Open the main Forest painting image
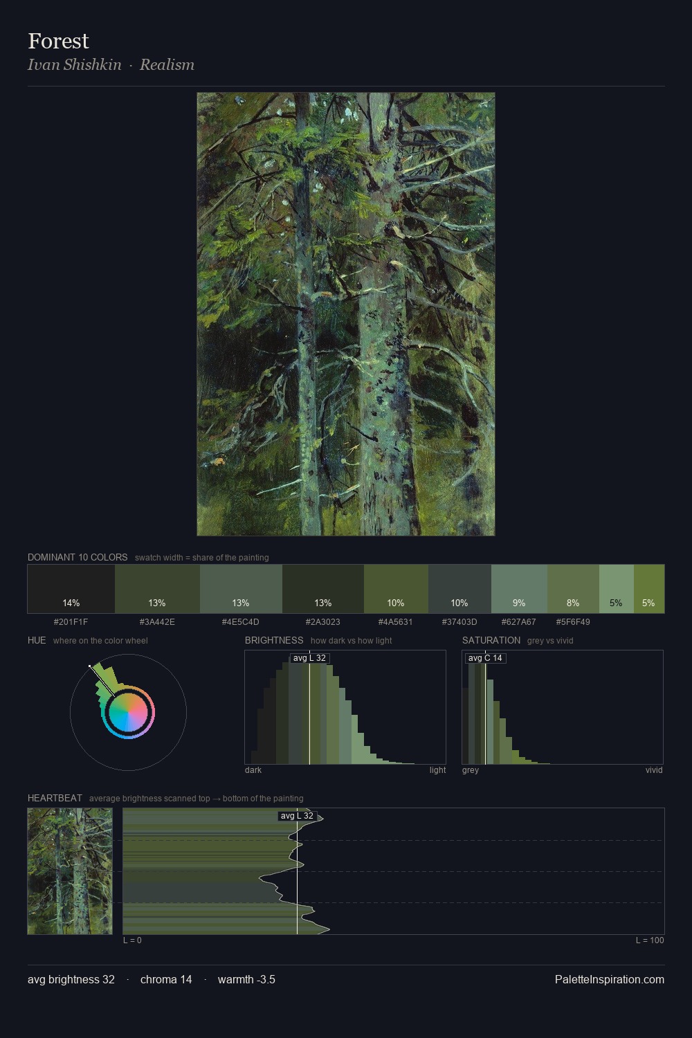Screen dimensions: 692x1038 point(346,314)
